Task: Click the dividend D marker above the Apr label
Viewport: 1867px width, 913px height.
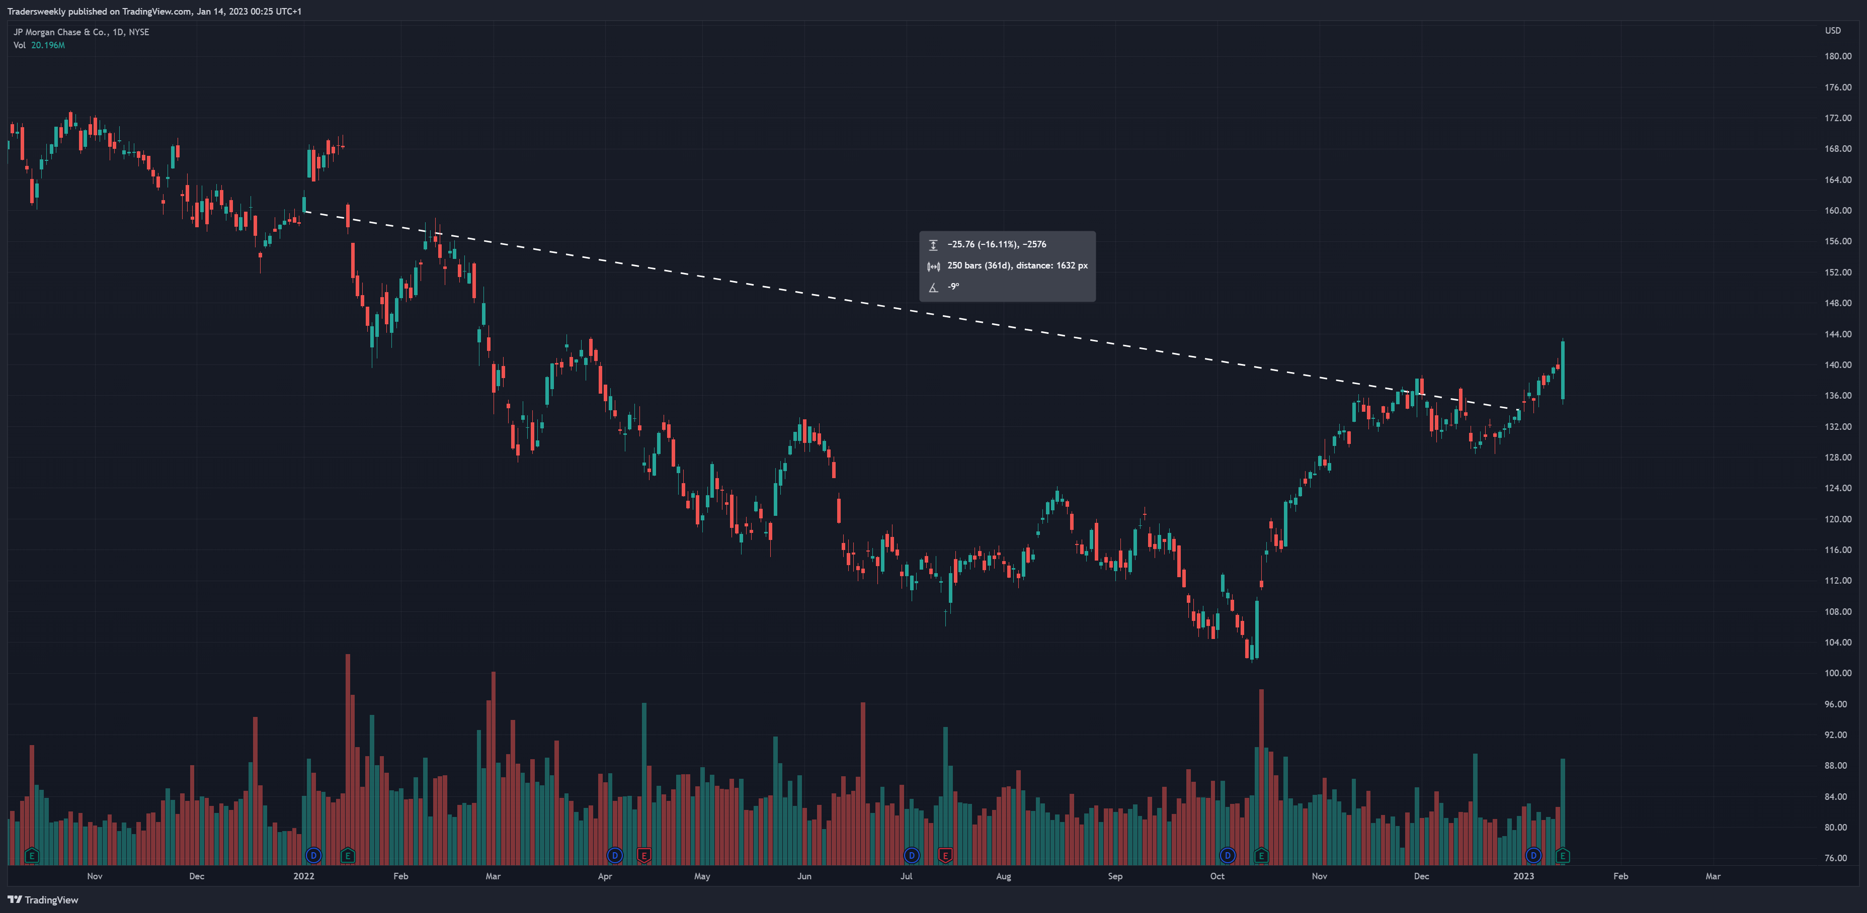Action: point(615,856)
